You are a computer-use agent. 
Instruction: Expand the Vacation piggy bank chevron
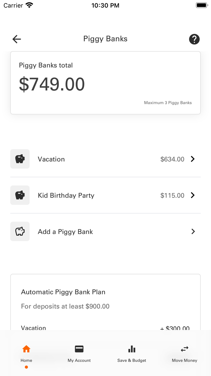pos(193,159)
